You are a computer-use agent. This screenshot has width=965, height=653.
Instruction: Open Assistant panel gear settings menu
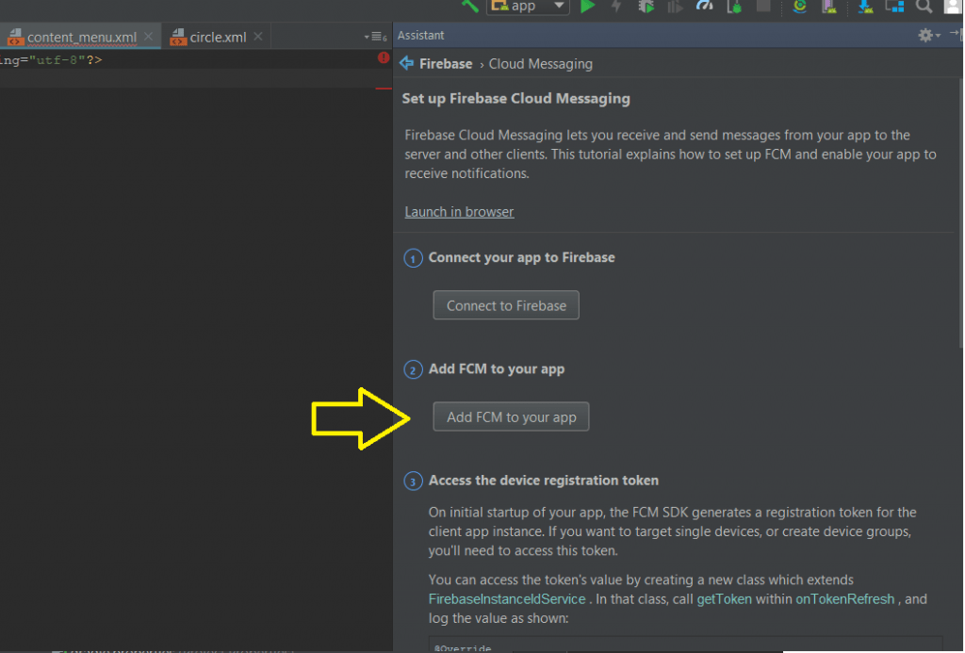pyautogui.click(x=928, y=35)
